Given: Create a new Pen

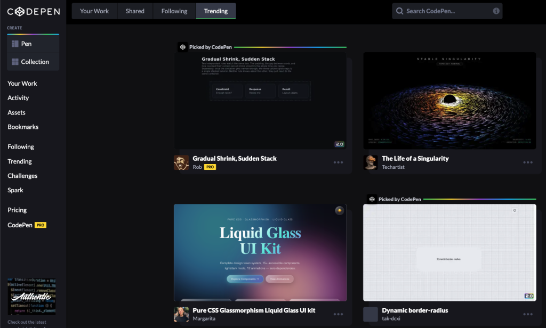Looking at the screenshot, I should point(33,44).
